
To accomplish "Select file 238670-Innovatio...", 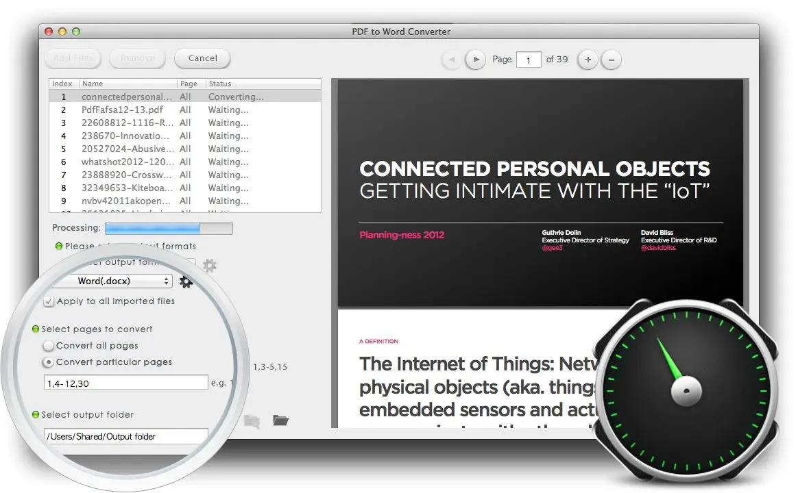I will 185,136.
